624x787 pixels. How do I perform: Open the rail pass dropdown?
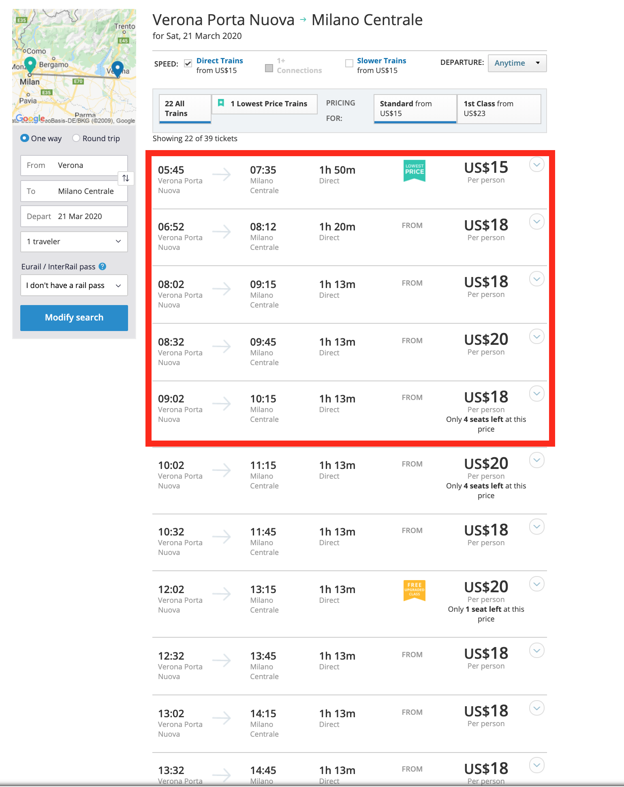[74, 285]
